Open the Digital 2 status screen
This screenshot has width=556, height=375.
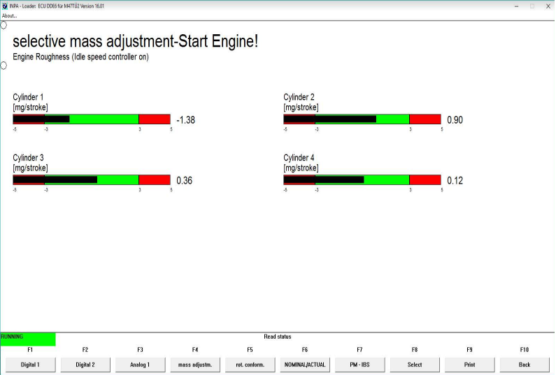pos(85,365)
